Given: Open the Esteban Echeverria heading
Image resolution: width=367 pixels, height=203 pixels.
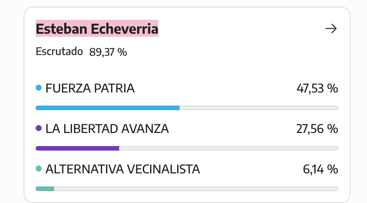Looking at the screenshot, I should coord(97,28).
